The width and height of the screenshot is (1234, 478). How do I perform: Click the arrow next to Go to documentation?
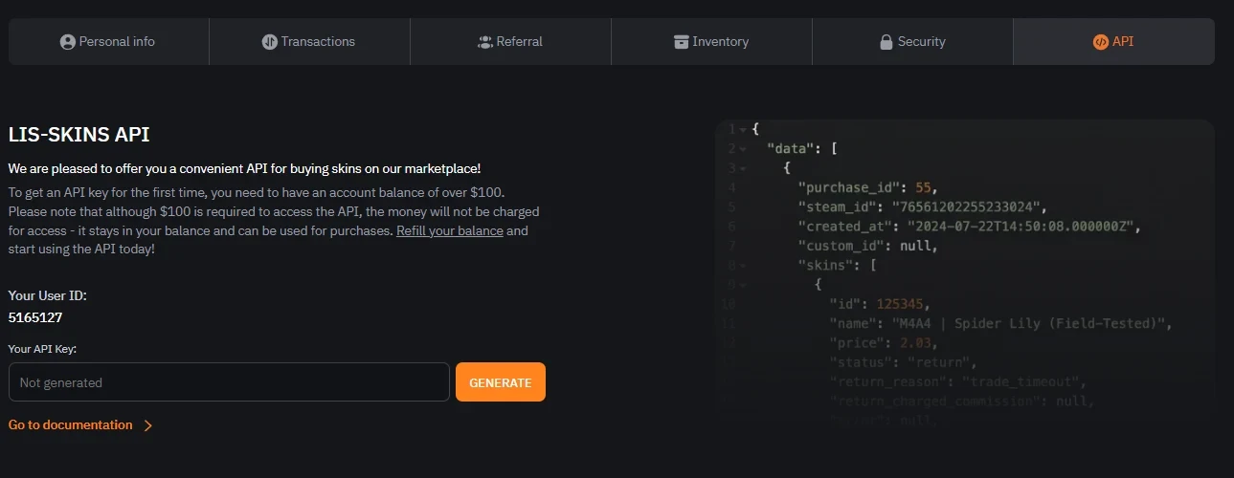(x=147, y=425)
